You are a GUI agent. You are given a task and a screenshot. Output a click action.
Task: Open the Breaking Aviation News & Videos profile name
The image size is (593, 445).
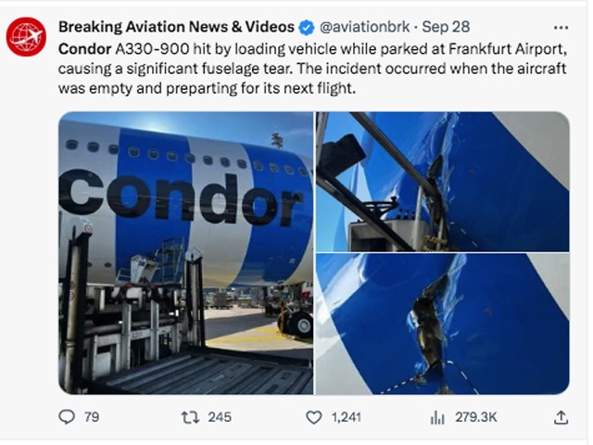pyautogui.click(x=176, y=26)
